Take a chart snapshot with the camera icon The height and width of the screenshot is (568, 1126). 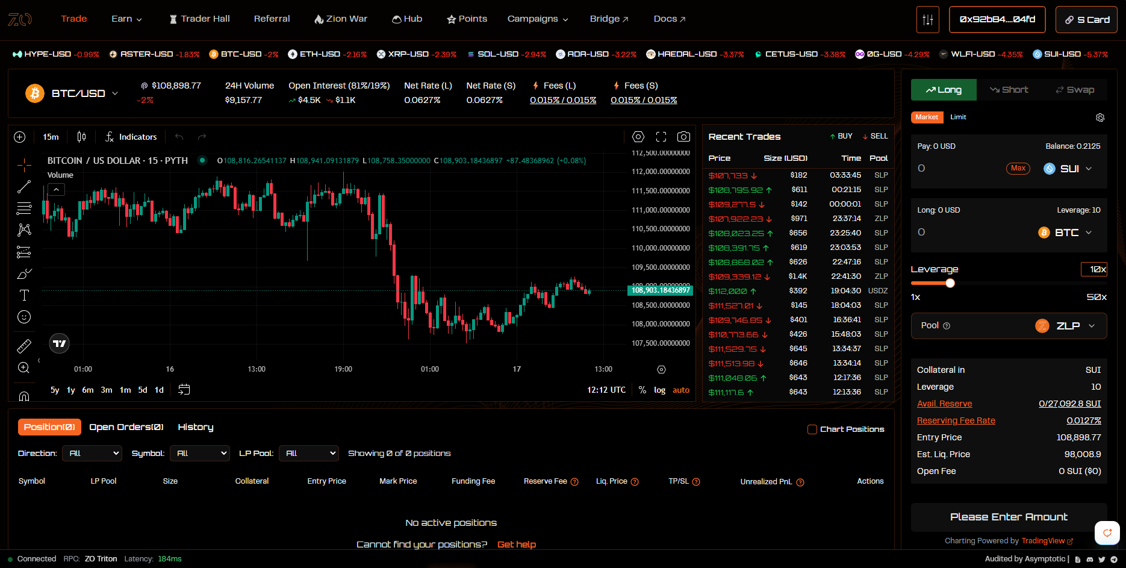(x=683, y=137)
